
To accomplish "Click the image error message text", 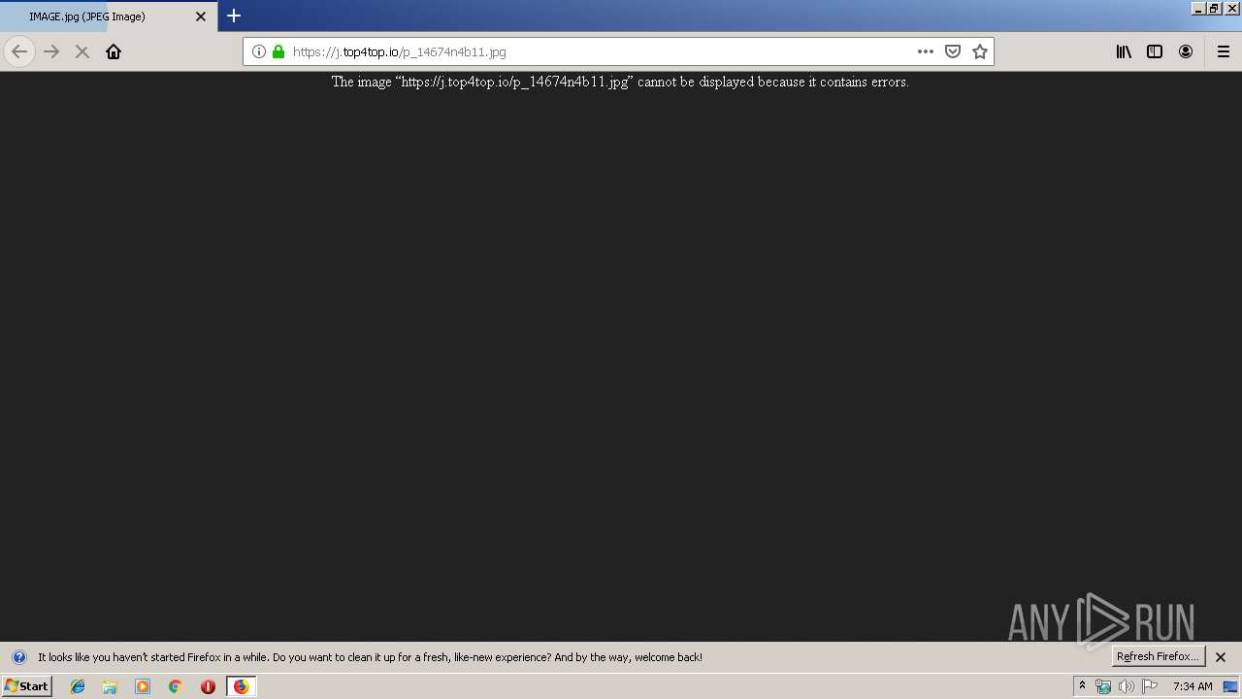I will 620,83.
